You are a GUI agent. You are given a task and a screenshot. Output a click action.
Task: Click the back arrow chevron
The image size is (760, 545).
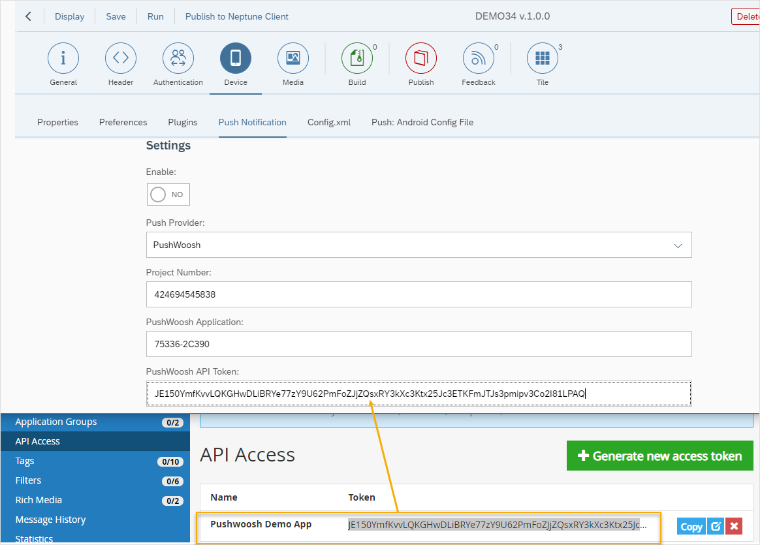tap(28, 16)
